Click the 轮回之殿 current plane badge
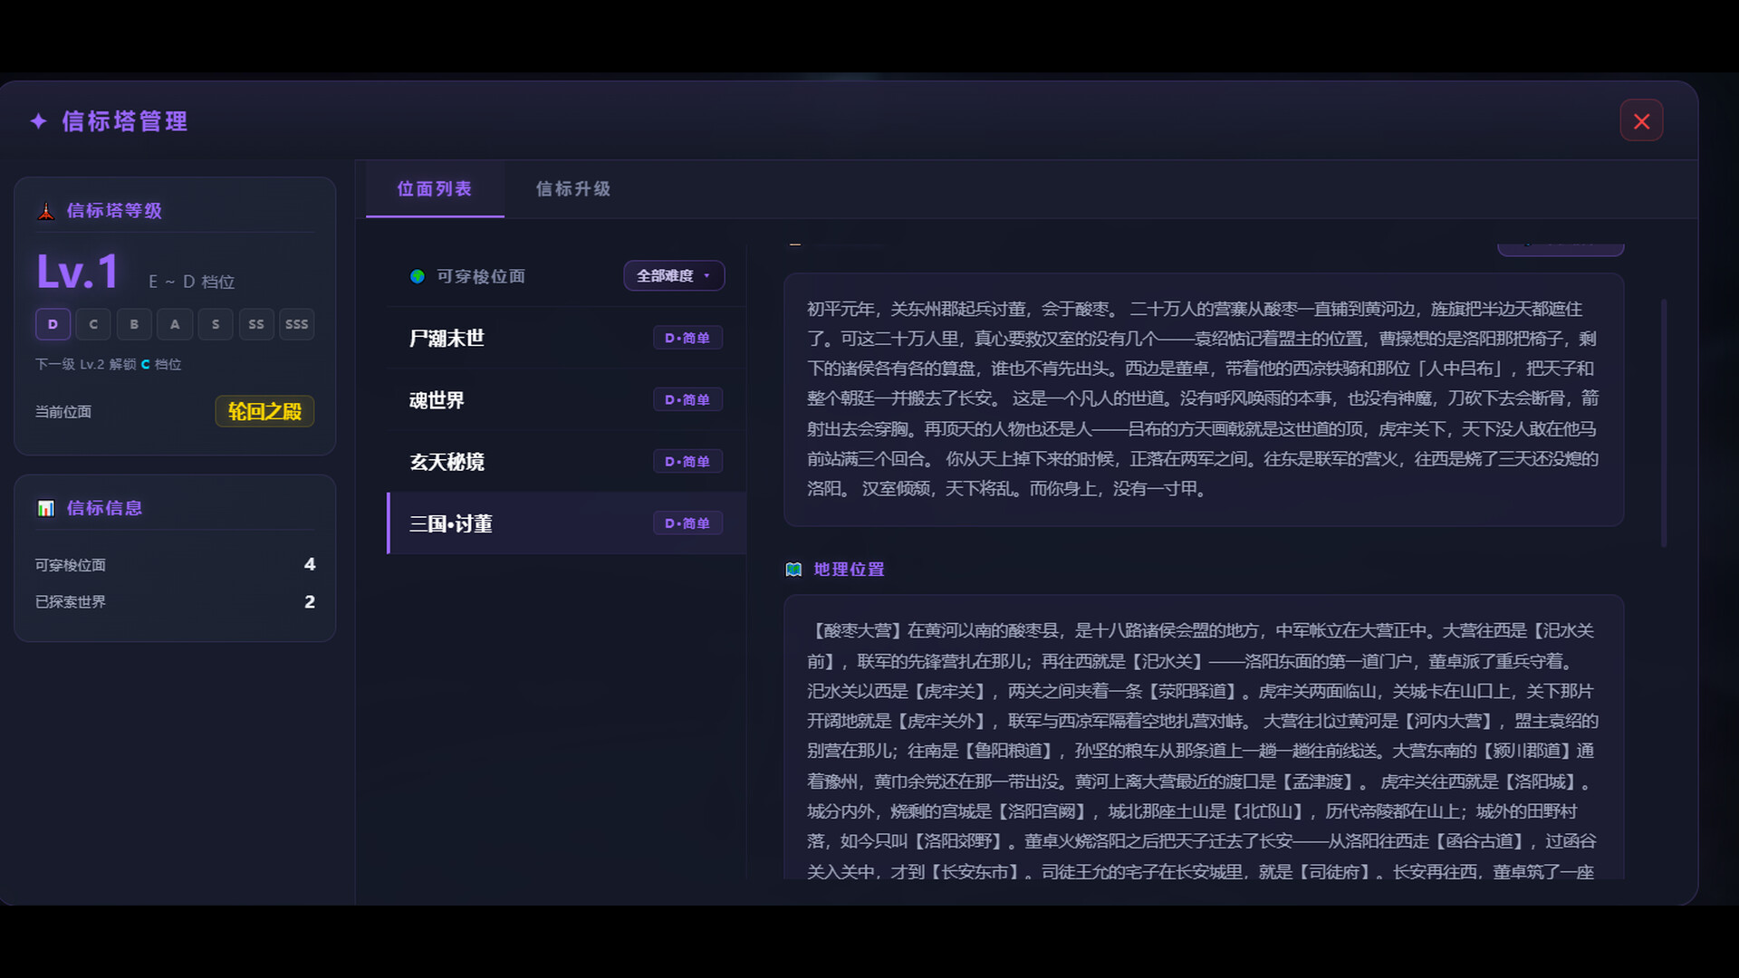The width and height of the screenshot is (1739, 978). [x=264, y=411]
